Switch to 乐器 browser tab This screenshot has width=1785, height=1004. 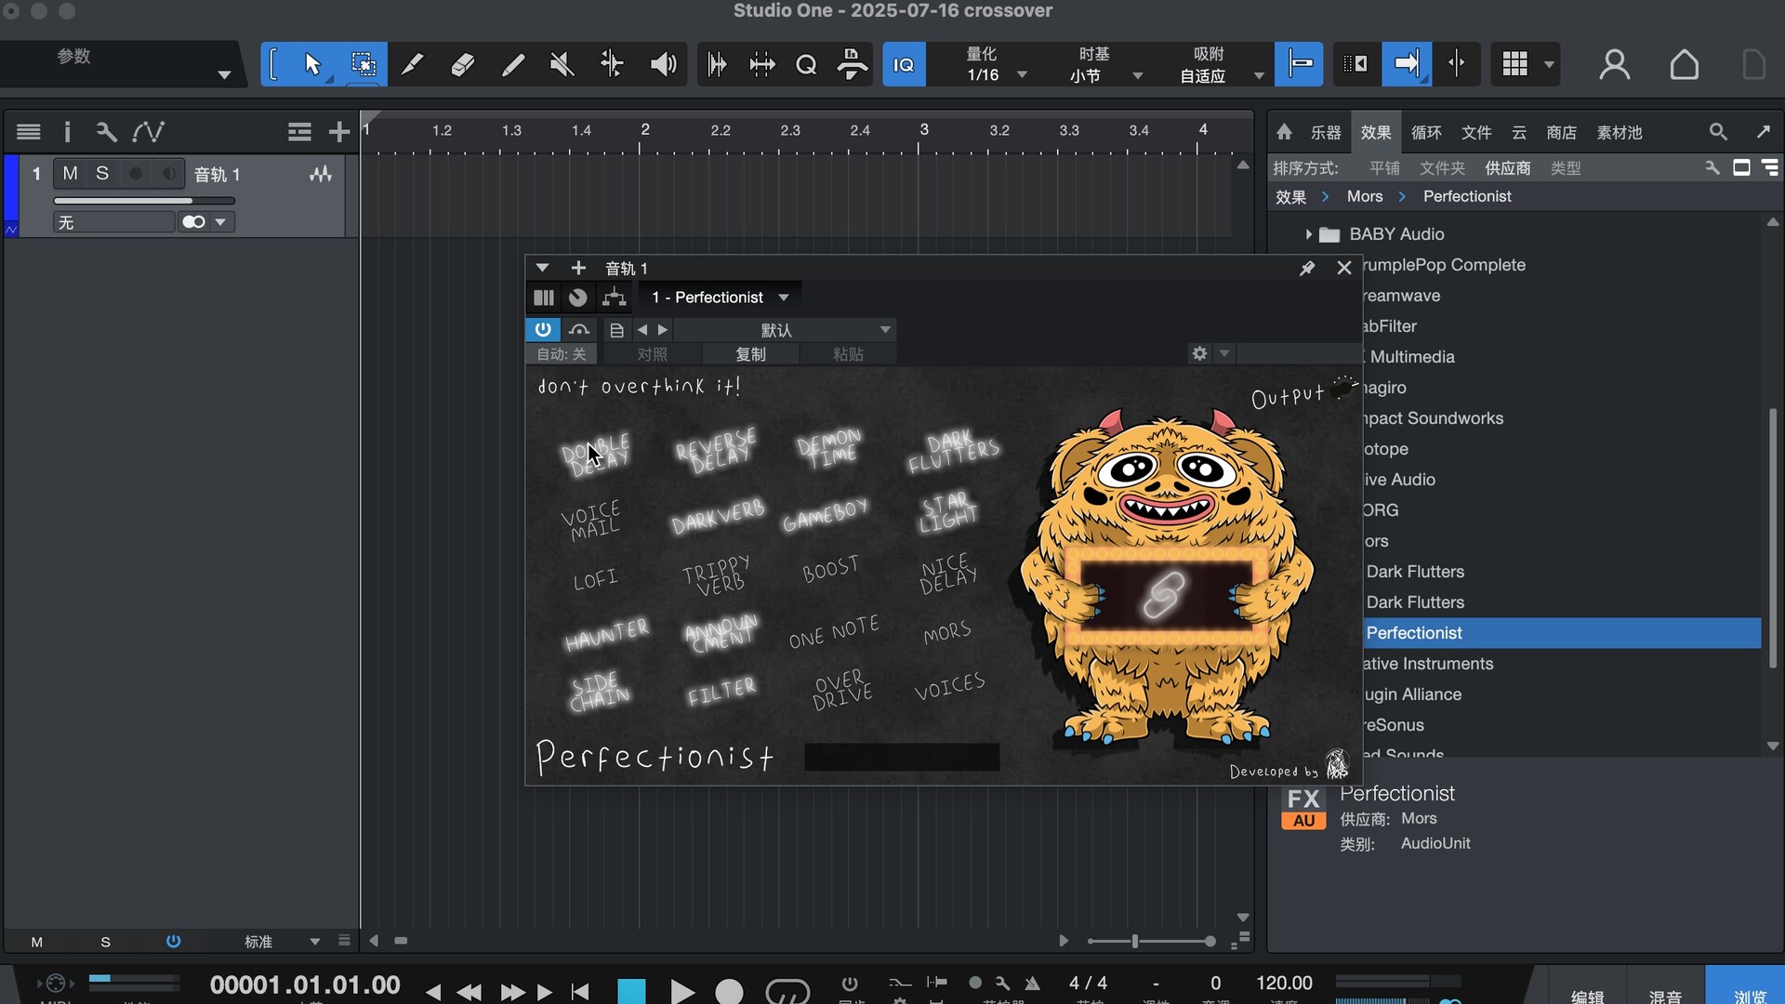click(1326, 133)
